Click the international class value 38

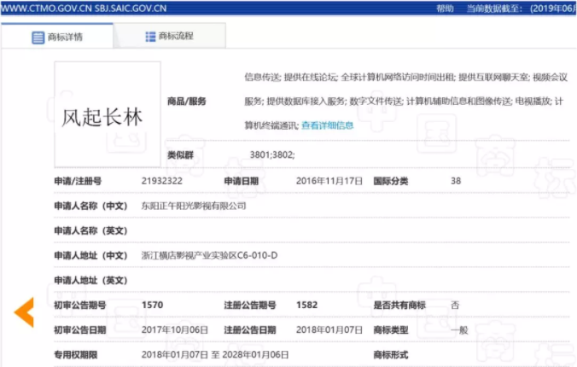point(456,181)
